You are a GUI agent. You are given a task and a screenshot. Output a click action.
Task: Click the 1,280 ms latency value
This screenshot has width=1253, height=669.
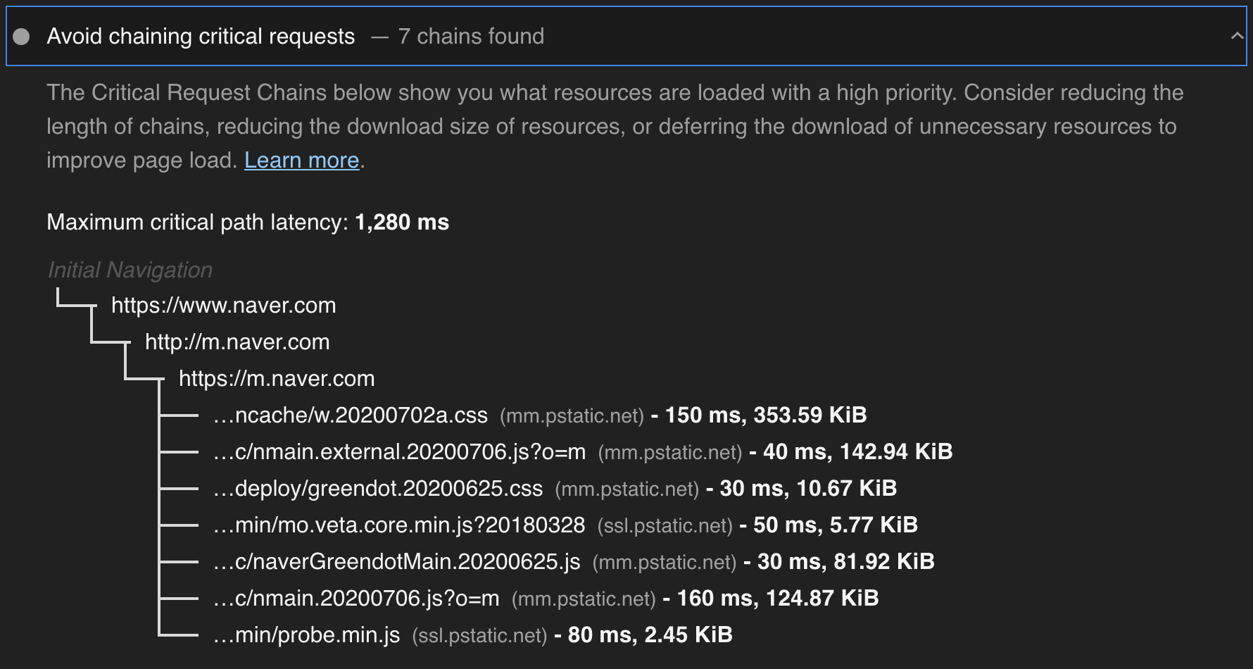point(402,223)
